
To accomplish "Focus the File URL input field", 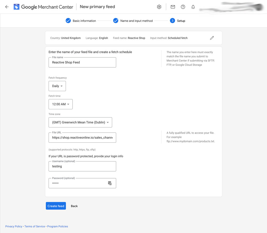I will [x=82, y=138].
